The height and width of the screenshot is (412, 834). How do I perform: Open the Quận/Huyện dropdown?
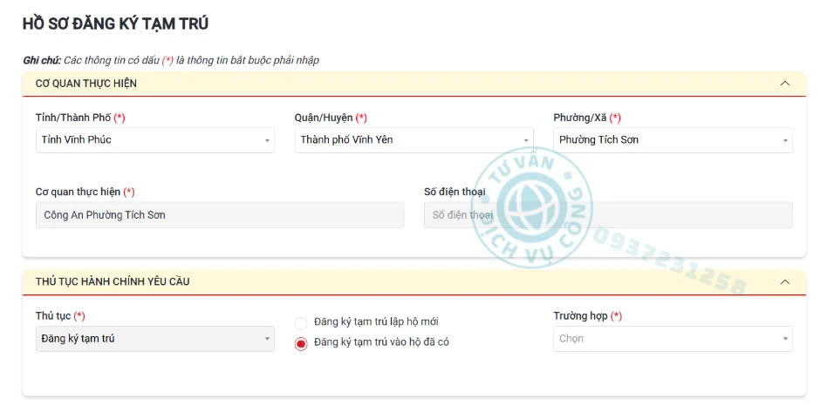pos(414,140)
